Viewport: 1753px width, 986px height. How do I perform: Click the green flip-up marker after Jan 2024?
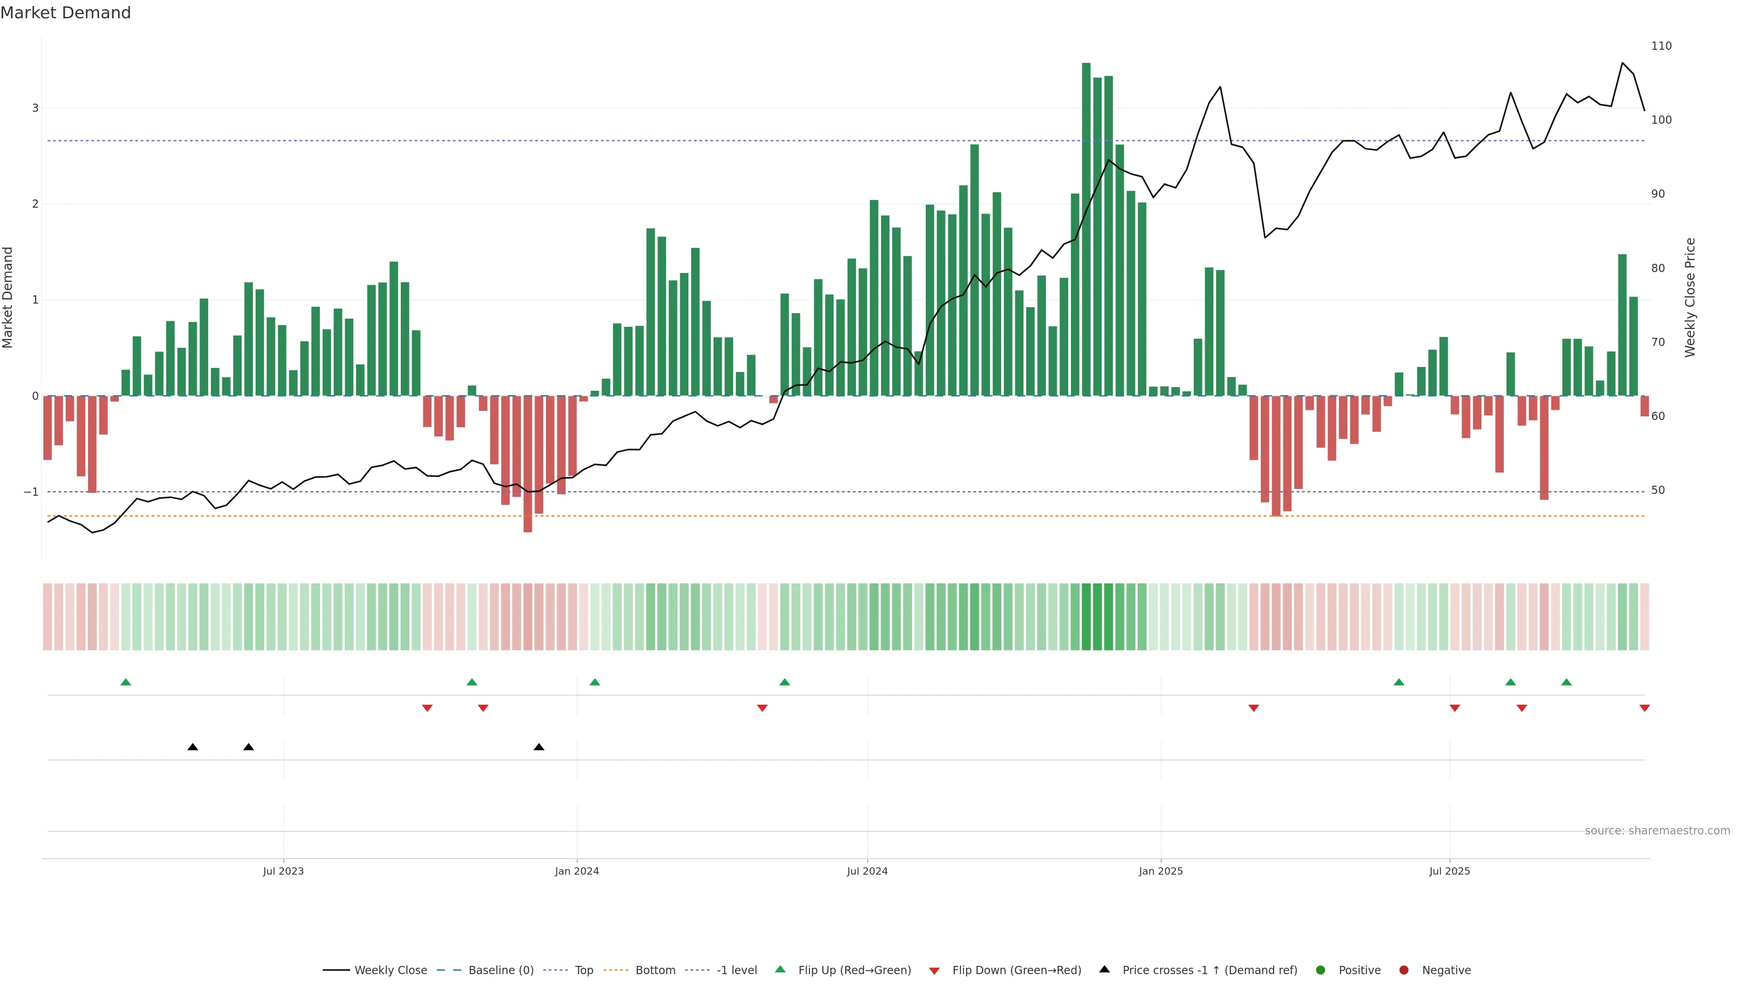click(595, 682)
